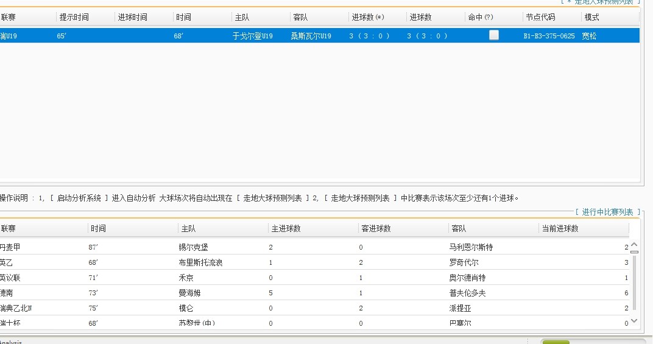Click the 奥尔德肖特 away team cell
The image size is (653, 344).
[x=467, y=278]
